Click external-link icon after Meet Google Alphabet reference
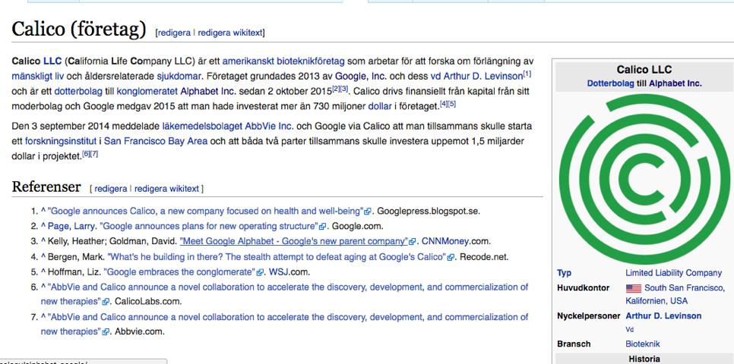The height and width of the screenshot is (364, 734). pos(412,242)
